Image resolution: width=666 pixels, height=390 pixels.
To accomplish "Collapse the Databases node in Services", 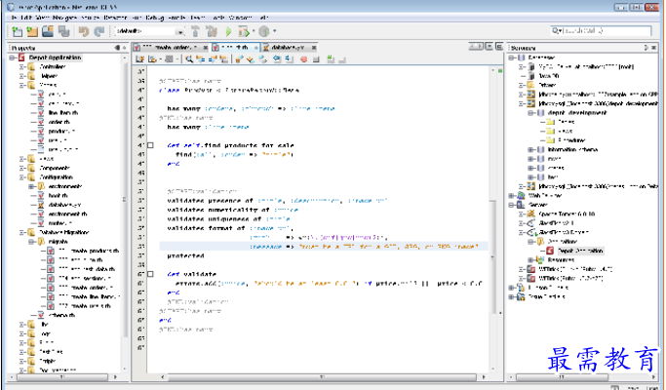I will [513, 58].
